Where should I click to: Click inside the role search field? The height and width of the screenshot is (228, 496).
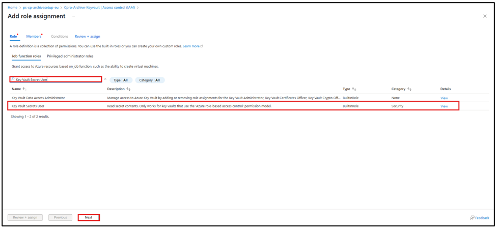(56, 79)
